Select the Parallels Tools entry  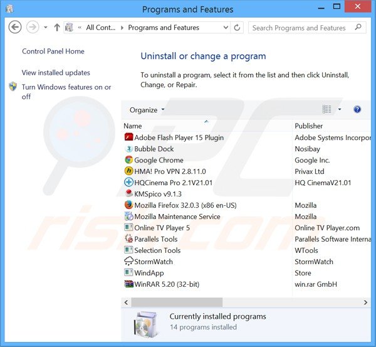point(156,239)
